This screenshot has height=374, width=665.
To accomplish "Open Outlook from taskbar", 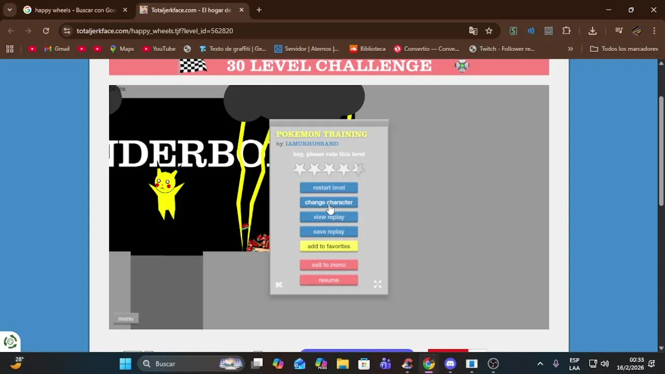I will point(299,364).
